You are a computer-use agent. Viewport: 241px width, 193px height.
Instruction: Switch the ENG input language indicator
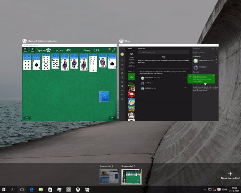click(225, 190)
